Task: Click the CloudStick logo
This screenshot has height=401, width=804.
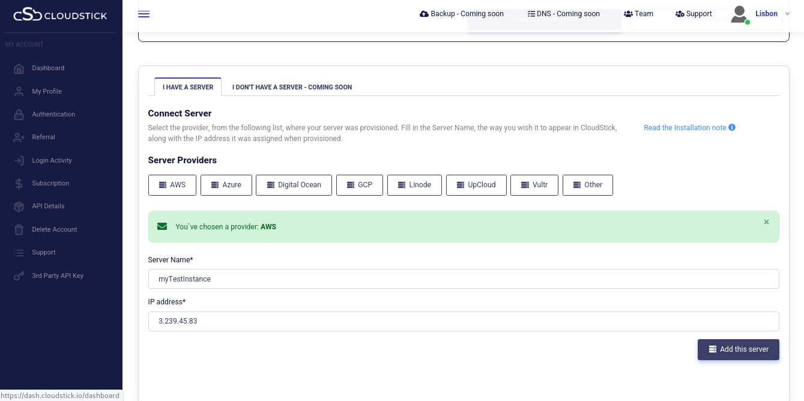Action: [61, 14]
